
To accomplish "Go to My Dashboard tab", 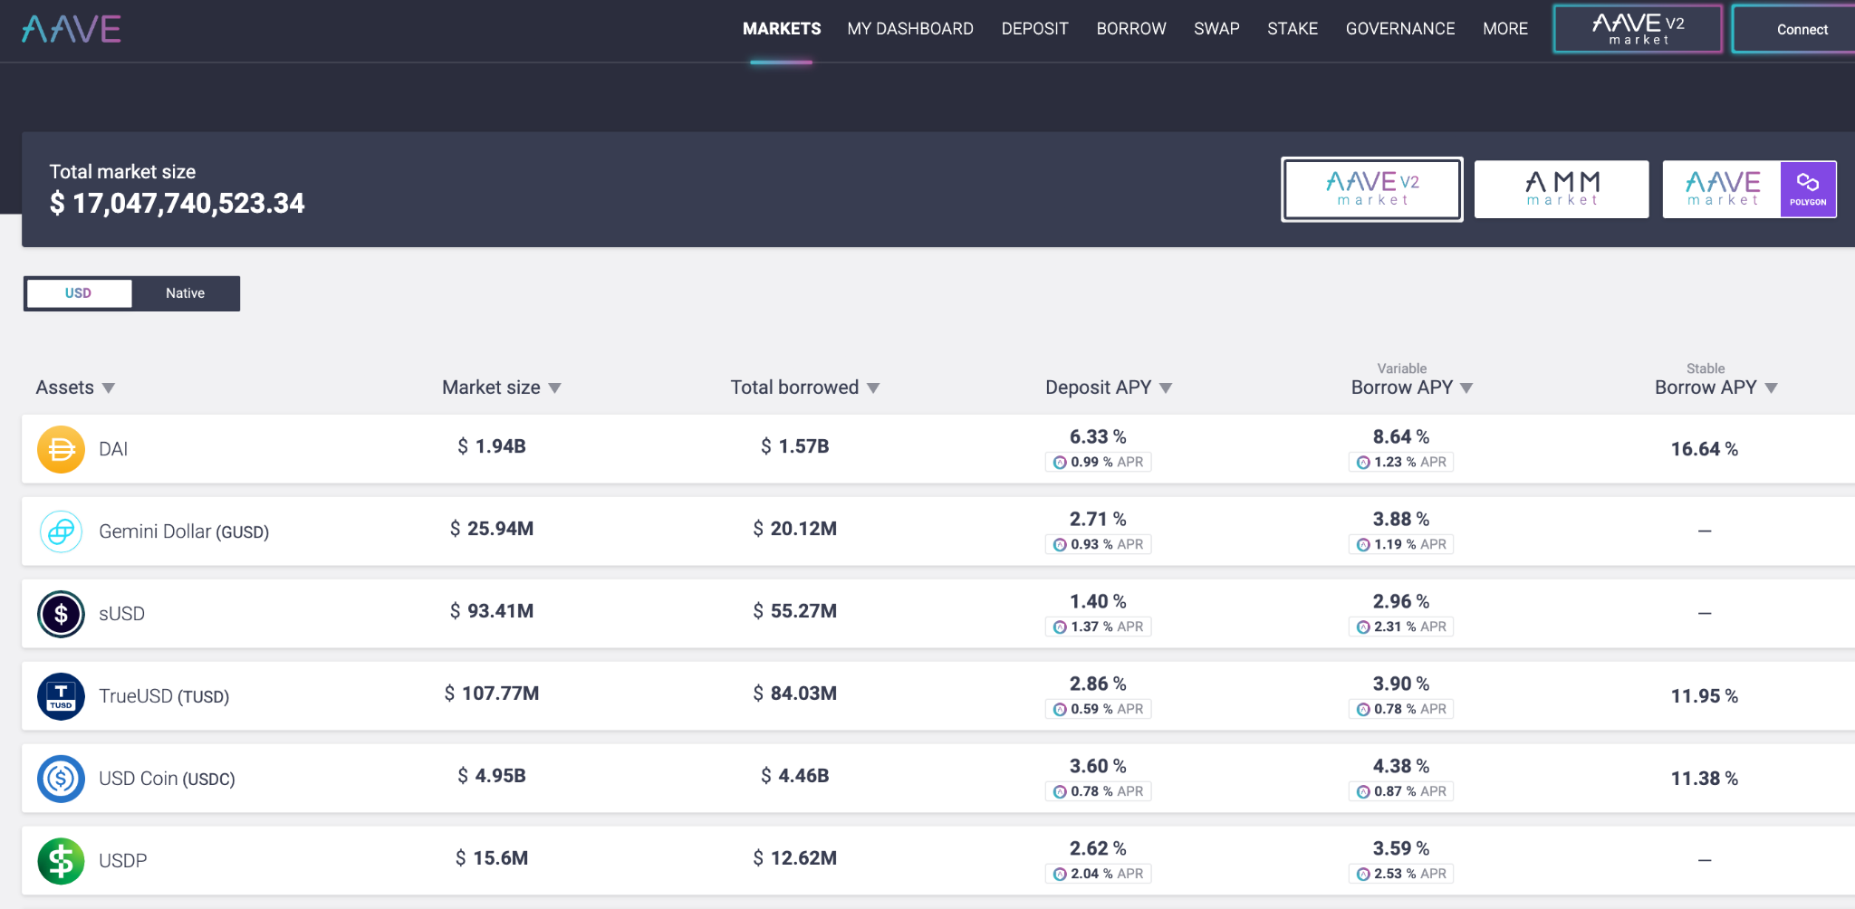I will point(910,29).
